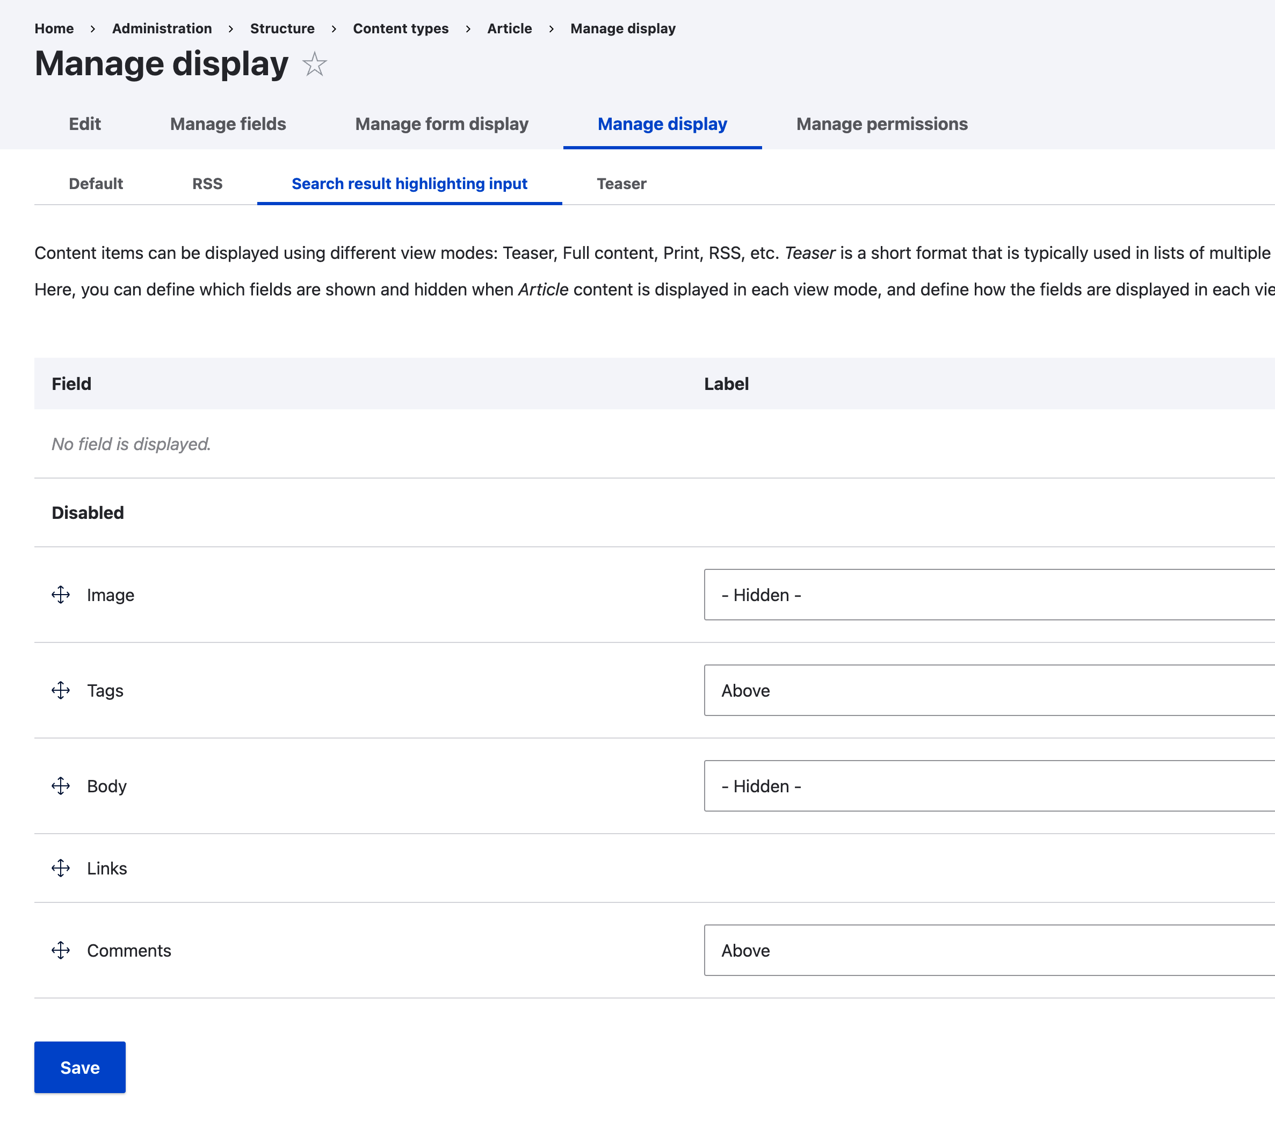Click the favorite star icon beside the title
1275x1128 pixels.
coord(314,64)
